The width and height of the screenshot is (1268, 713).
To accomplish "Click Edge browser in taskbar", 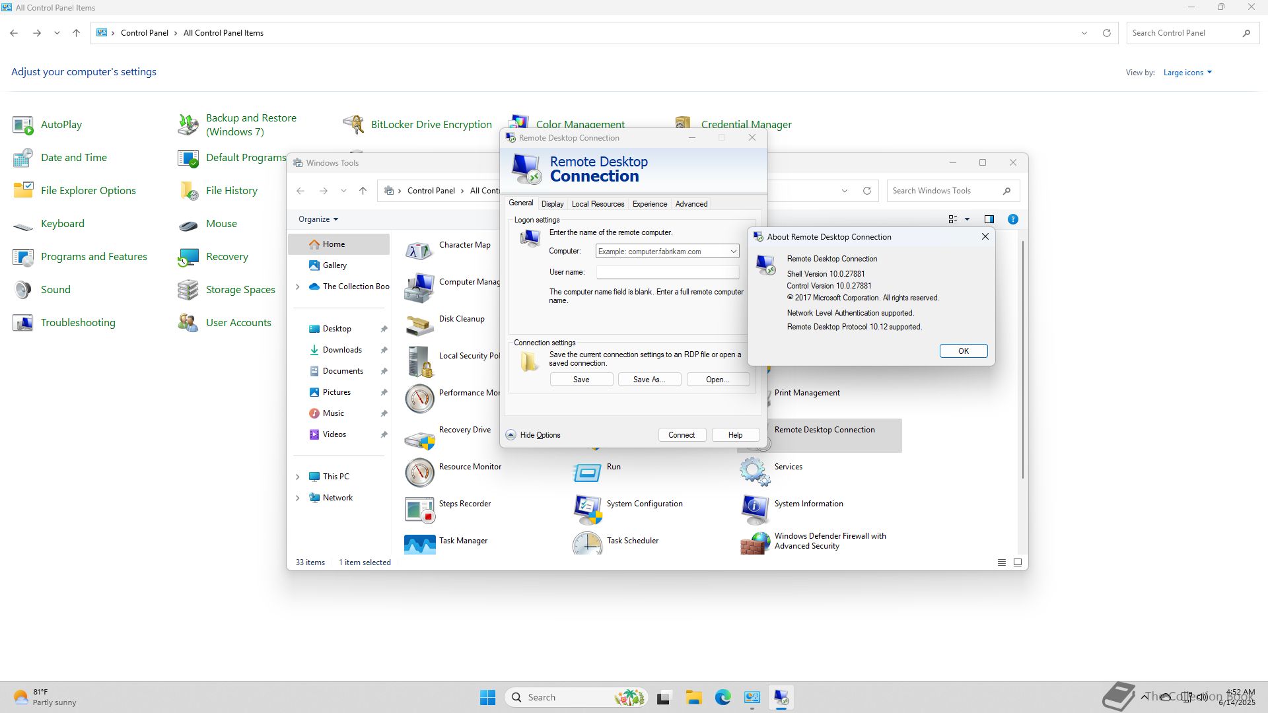I will 722,697.
